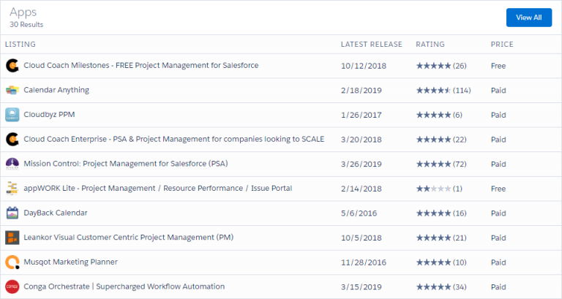This screenshot has height=299, width=562.
Task: Click the Cloud Coach Milestones app icon
Action: click(x=12, y=66)
